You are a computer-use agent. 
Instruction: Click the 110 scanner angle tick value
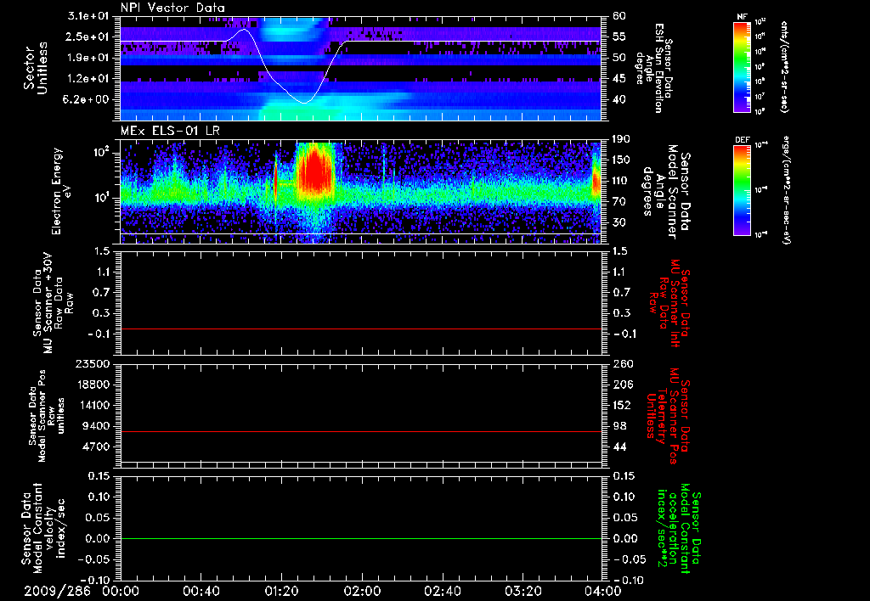pos(621,181)
